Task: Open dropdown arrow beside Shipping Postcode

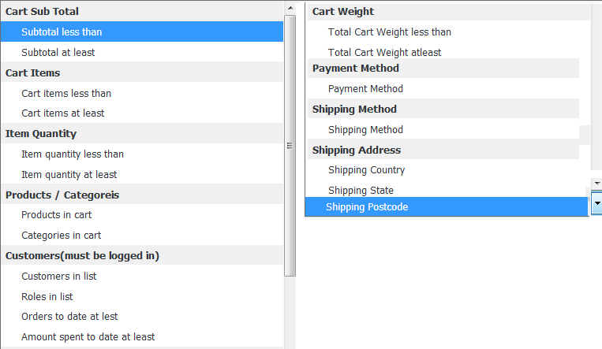Action: tap(597, 203)
